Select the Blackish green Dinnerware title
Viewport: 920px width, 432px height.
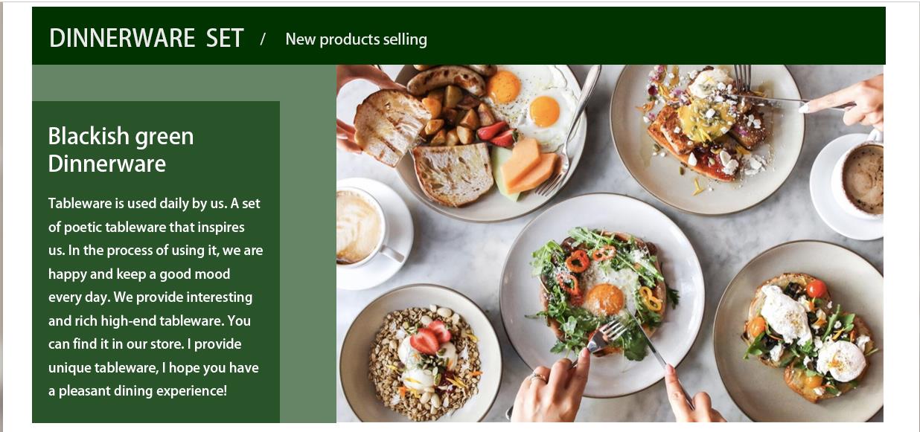[121, 149]
